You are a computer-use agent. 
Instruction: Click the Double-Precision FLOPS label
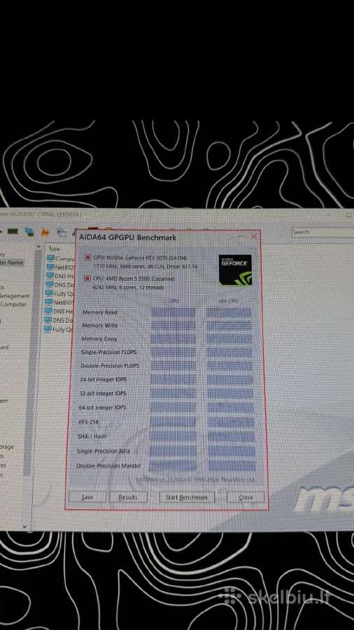point(110,366)
